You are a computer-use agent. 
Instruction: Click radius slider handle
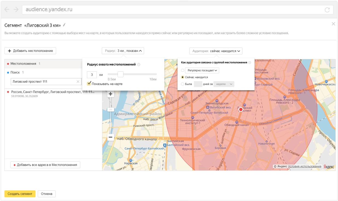click(120, 74)
